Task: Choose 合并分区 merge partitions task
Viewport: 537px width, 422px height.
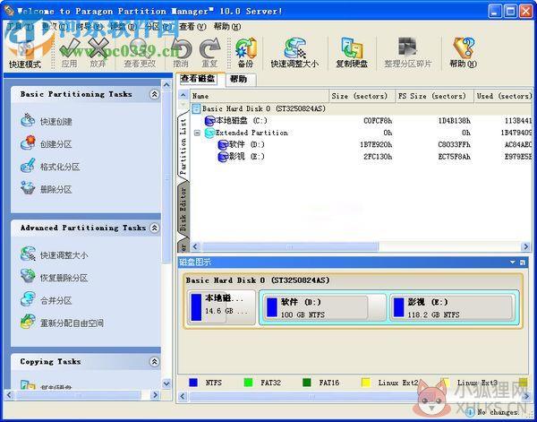Action: 47,300
